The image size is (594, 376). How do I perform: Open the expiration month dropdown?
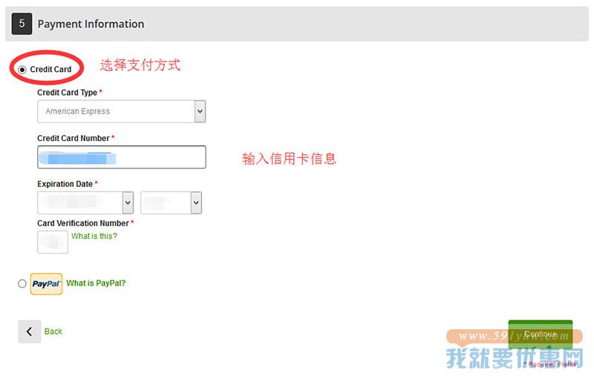pyautogui.click(x=85, y=202)
